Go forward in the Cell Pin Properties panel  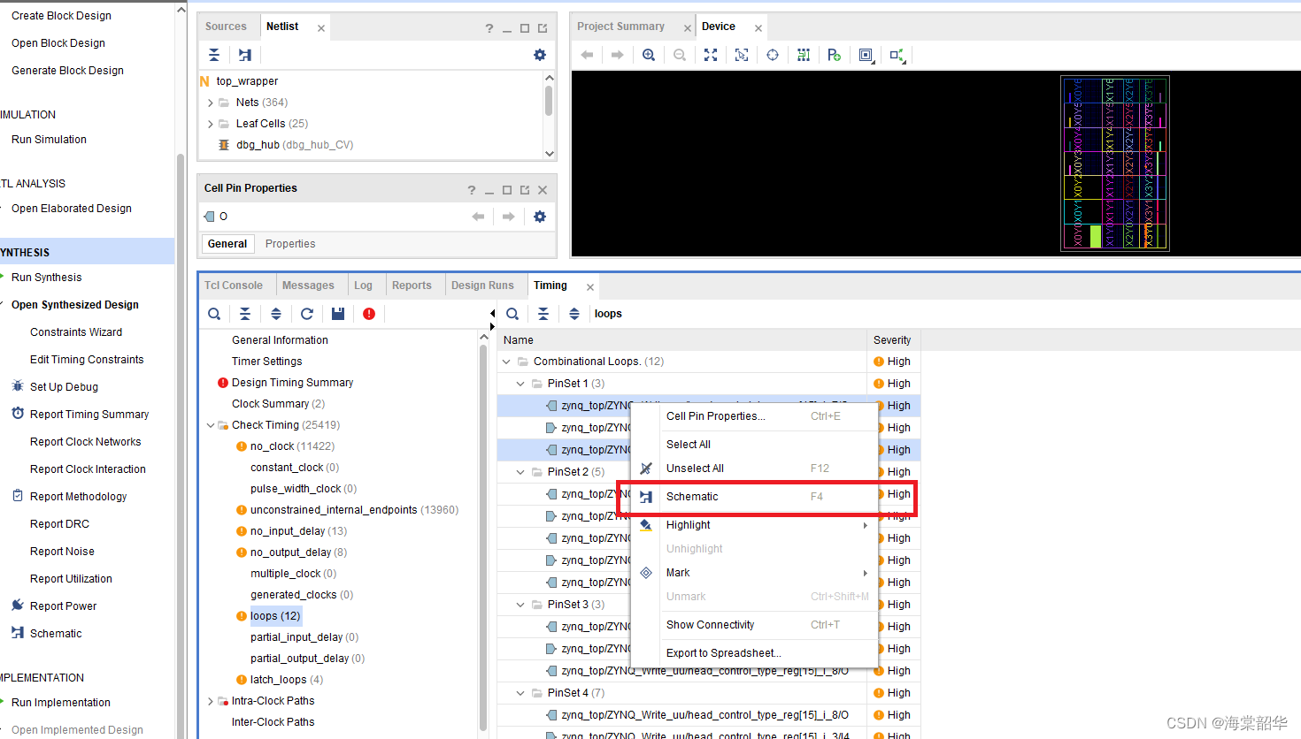click(509, 217)
